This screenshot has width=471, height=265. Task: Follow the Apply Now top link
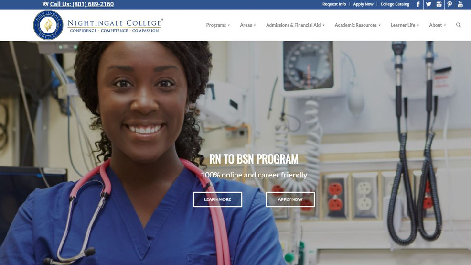[363, 4]
